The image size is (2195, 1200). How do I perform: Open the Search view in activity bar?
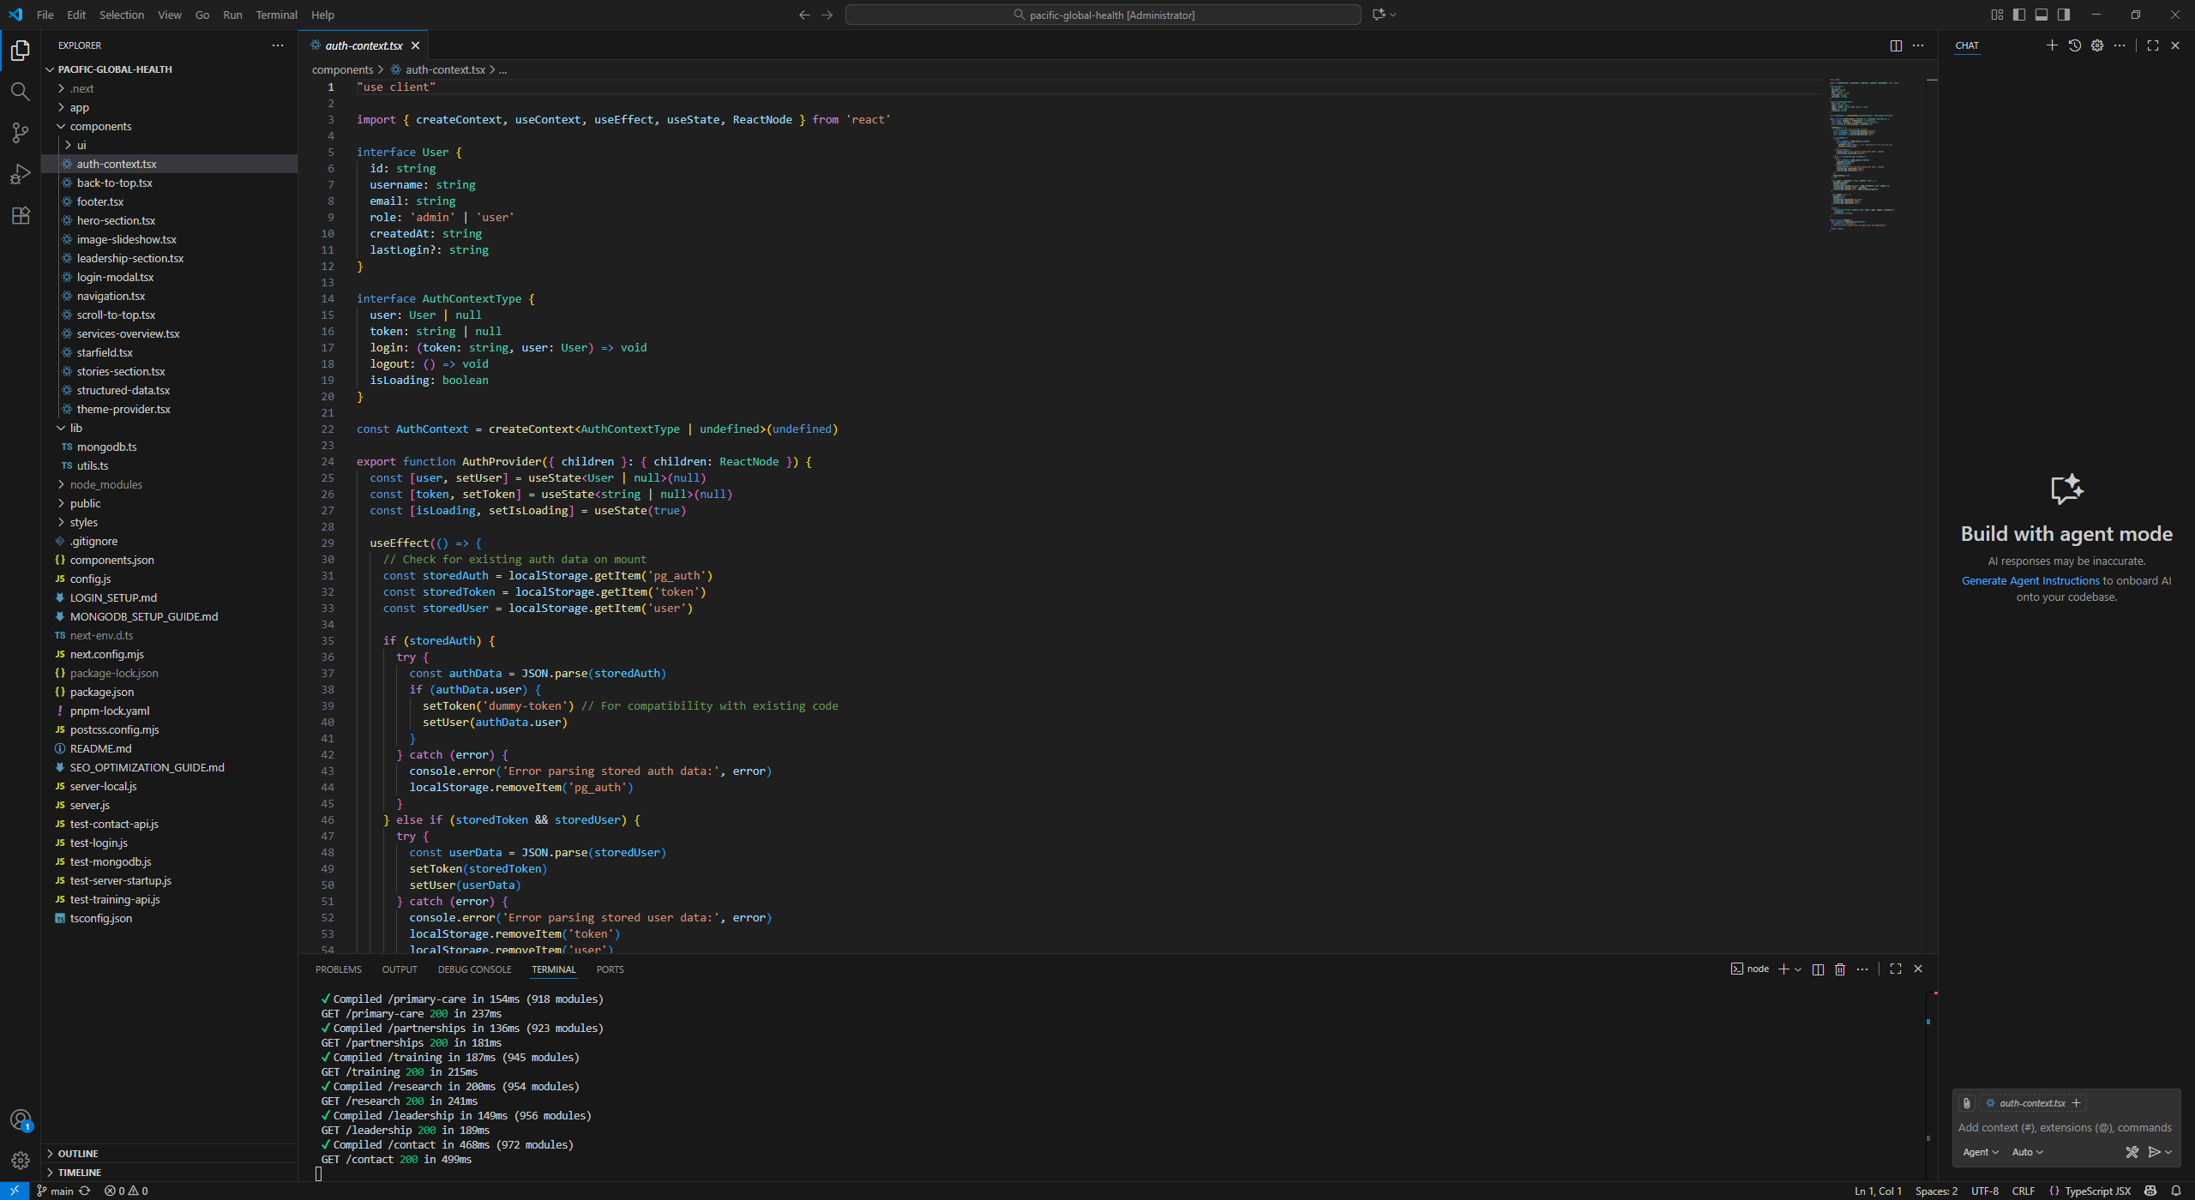20,91
